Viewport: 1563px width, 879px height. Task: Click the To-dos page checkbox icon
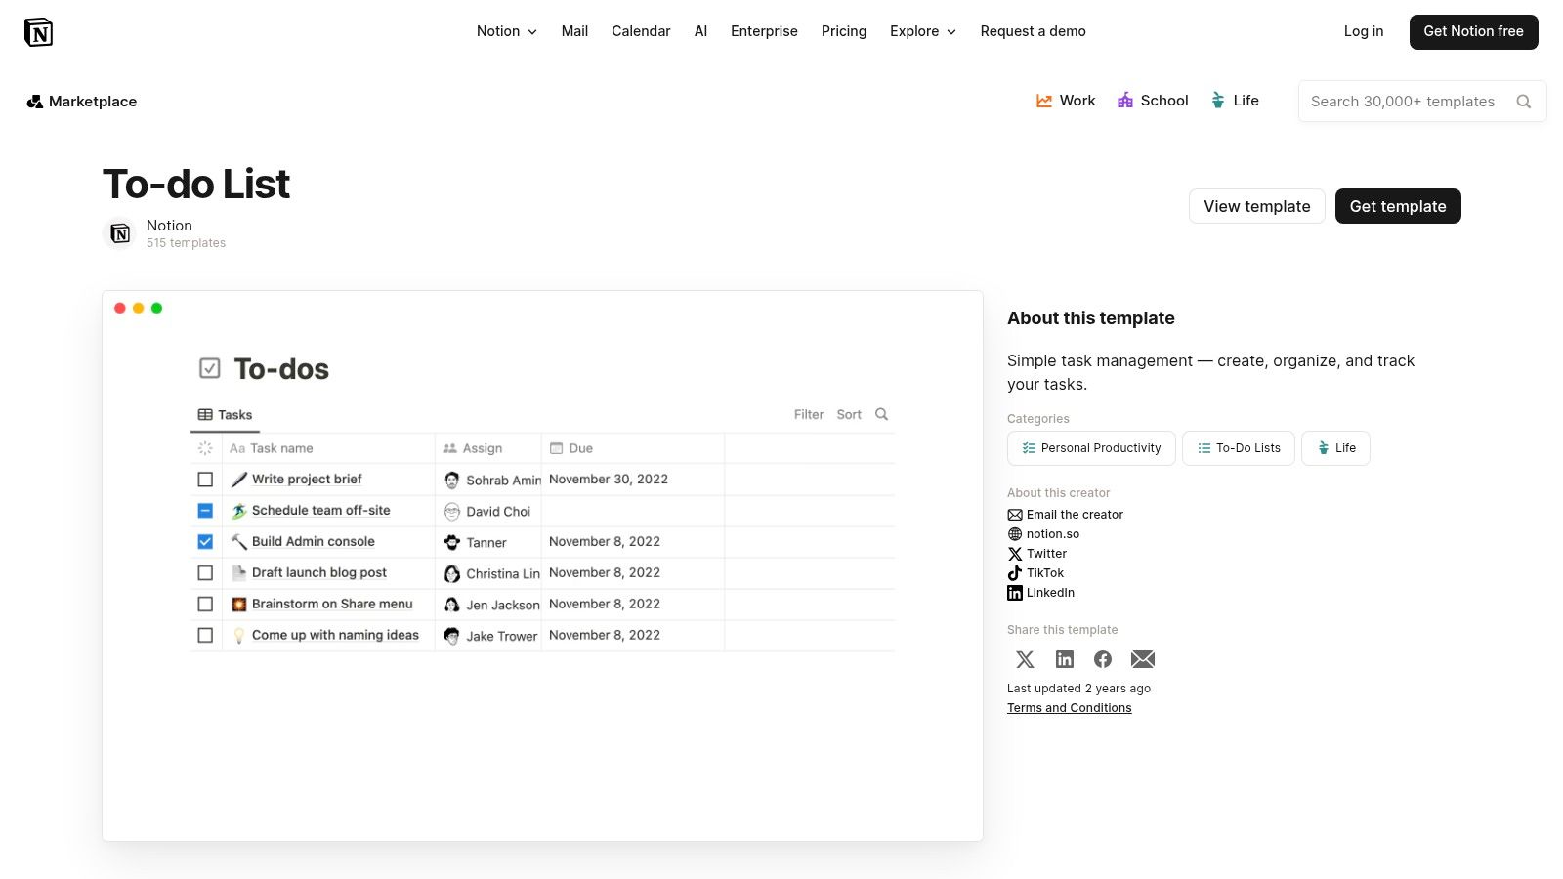(x=210, y=368)
